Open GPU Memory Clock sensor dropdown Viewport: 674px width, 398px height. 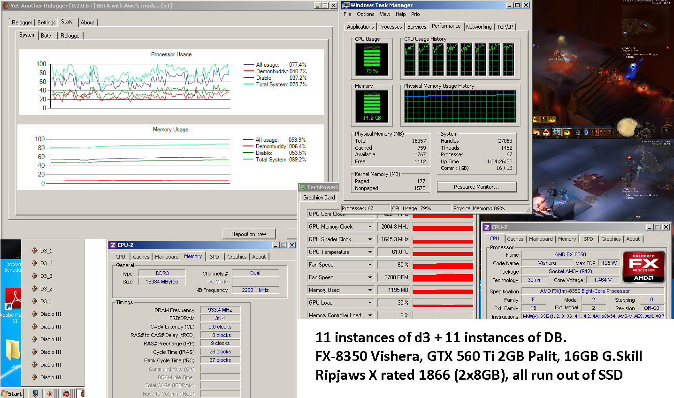click(370, 227)
